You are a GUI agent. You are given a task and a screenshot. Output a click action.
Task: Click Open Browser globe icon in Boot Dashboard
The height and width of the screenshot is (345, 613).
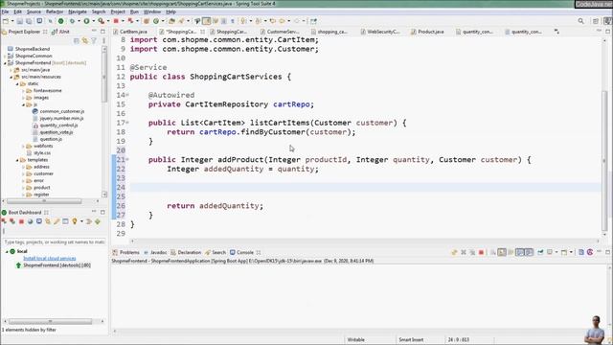coord(30,221)
